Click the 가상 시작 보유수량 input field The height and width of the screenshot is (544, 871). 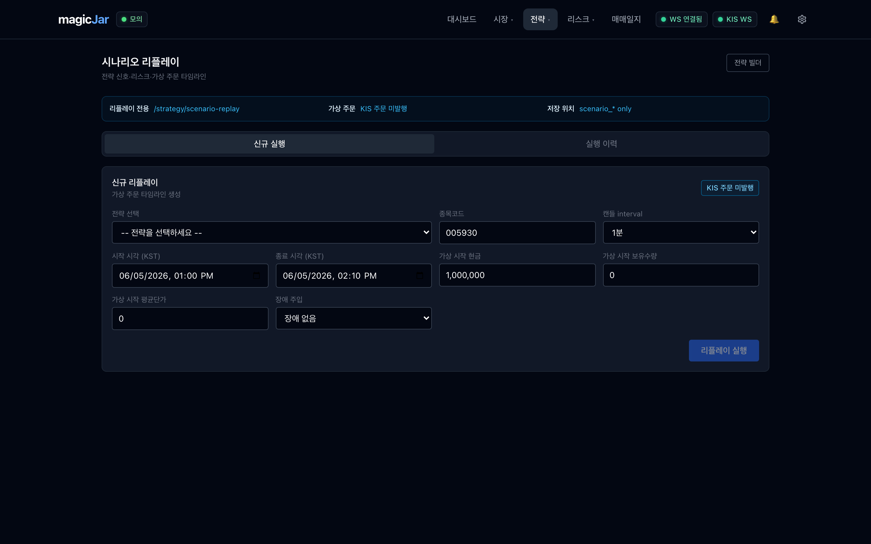681,275
